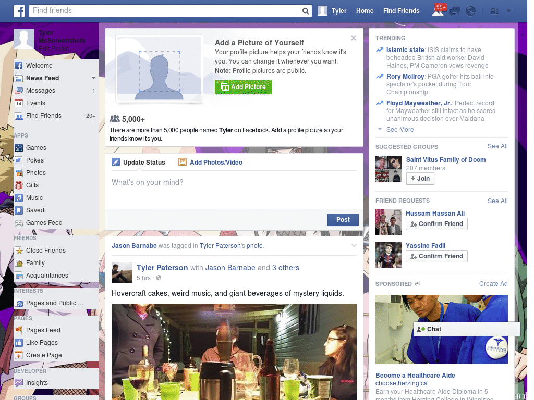Click the Saved bookmark icon
The image size is (534, 400).
point(19,210)
